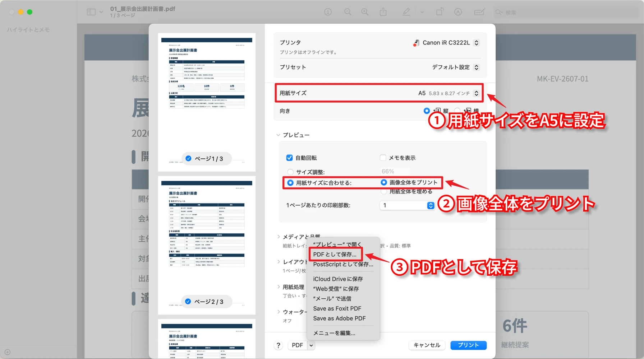This screenshot has width=644, height=359.
Task: Open the sidebar view menu in Preview toolbar
Action: [95, 12]
